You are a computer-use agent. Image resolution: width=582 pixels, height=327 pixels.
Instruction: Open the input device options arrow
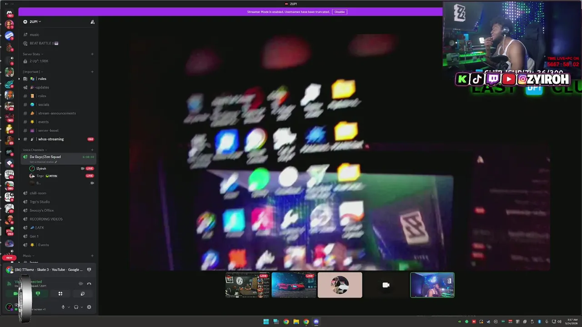(x=69, y=307)
